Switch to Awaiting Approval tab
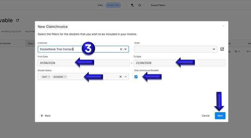 point(11,31)
